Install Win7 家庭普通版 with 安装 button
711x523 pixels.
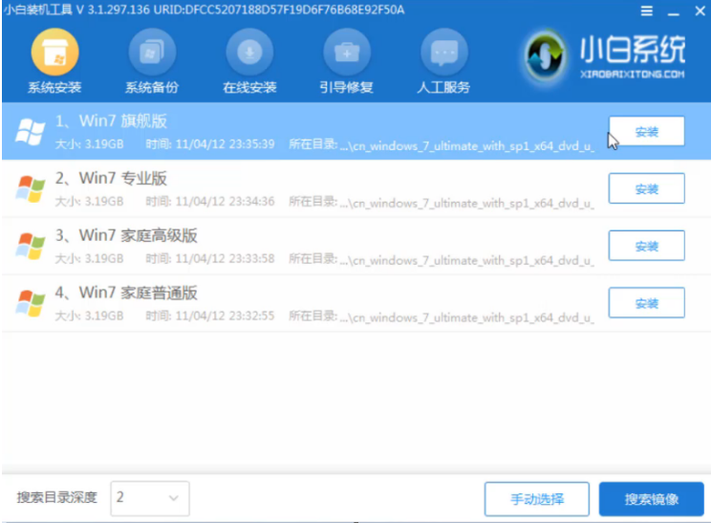647,302
